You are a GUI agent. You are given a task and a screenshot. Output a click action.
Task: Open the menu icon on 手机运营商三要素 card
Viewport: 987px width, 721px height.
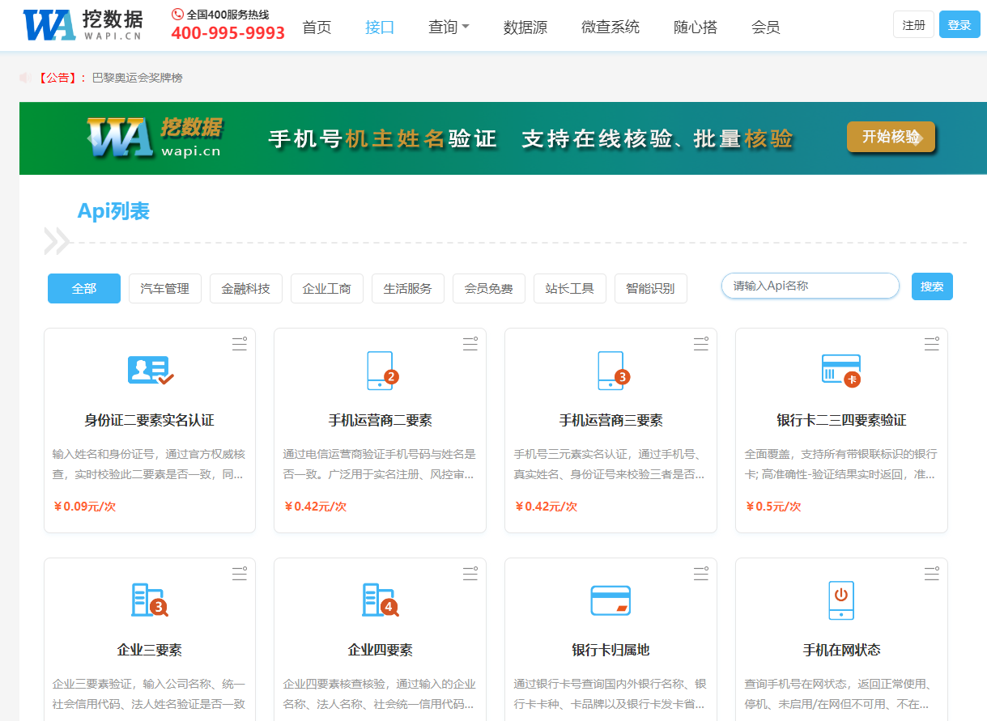tap(701, 344)
